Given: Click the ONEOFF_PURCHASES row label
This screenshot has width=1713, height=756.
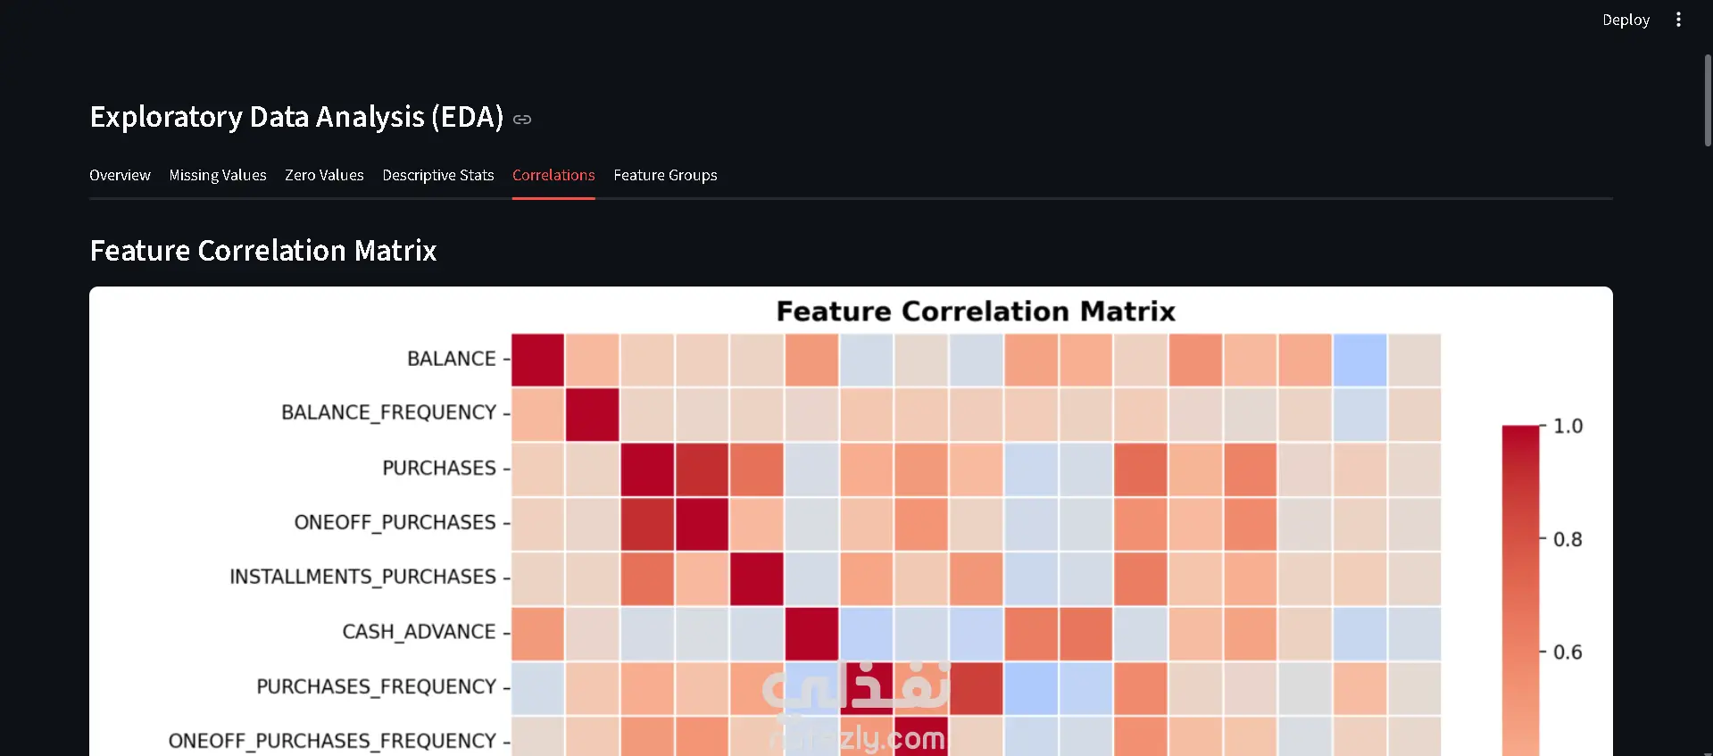Looking at the screenshot, I should 395,522.
